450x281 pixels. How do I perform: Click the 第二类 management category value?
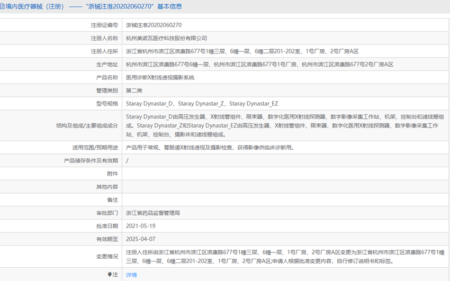(x=134, y=91)
